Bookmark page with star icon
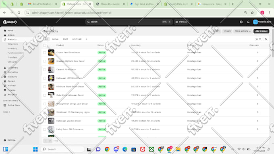The height and width of the screenshot is (154, 274). coord(252,12)
